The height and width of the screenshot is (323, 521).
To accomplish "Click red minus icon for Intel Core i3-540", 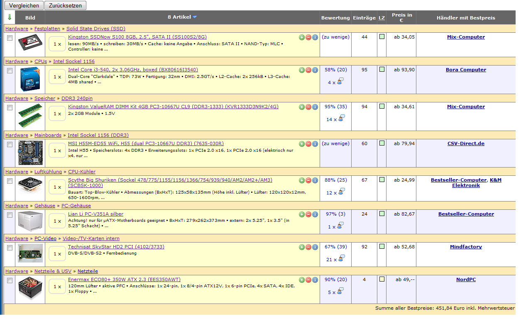I will tap(308, 70).
